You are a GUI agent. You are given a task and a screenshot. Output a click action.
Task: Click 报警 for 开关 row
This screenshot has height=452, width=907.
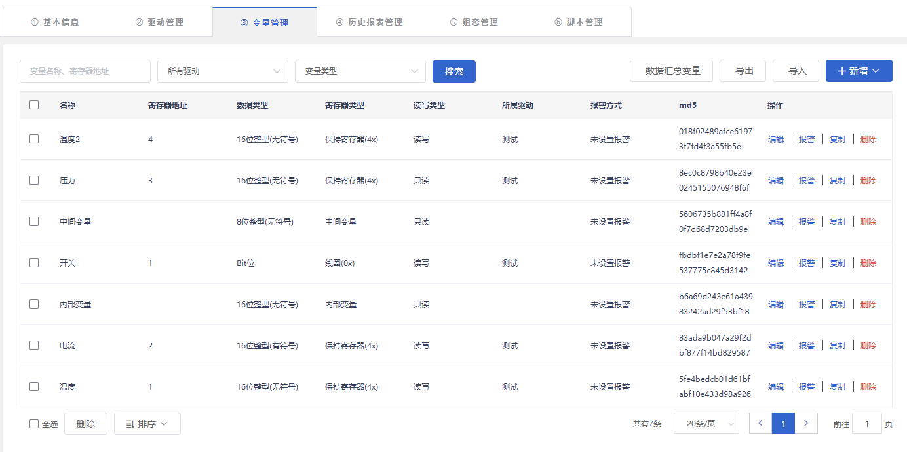pos(807,263)
